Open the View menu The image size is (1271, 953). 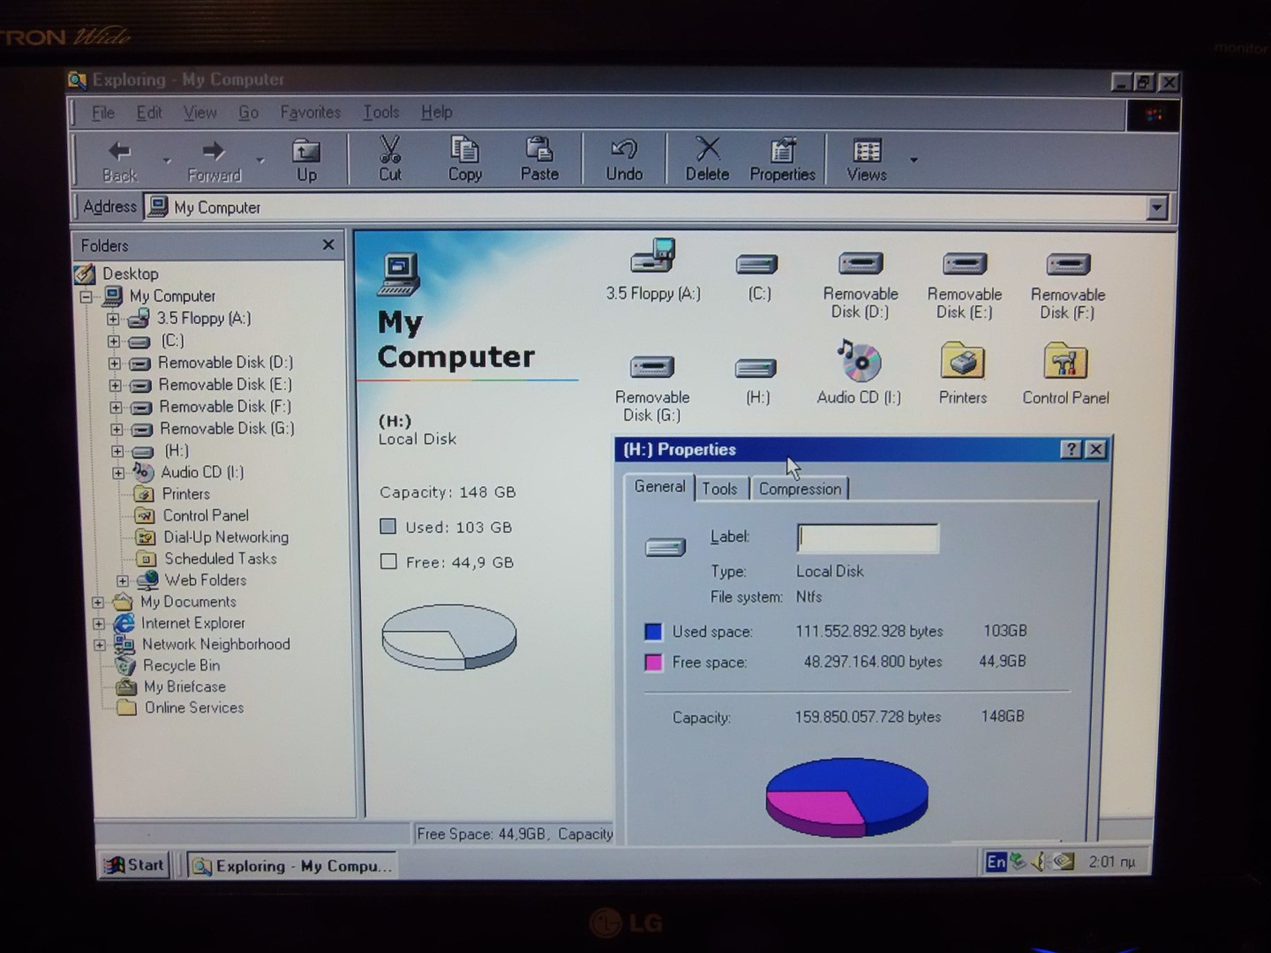[199, 113]
